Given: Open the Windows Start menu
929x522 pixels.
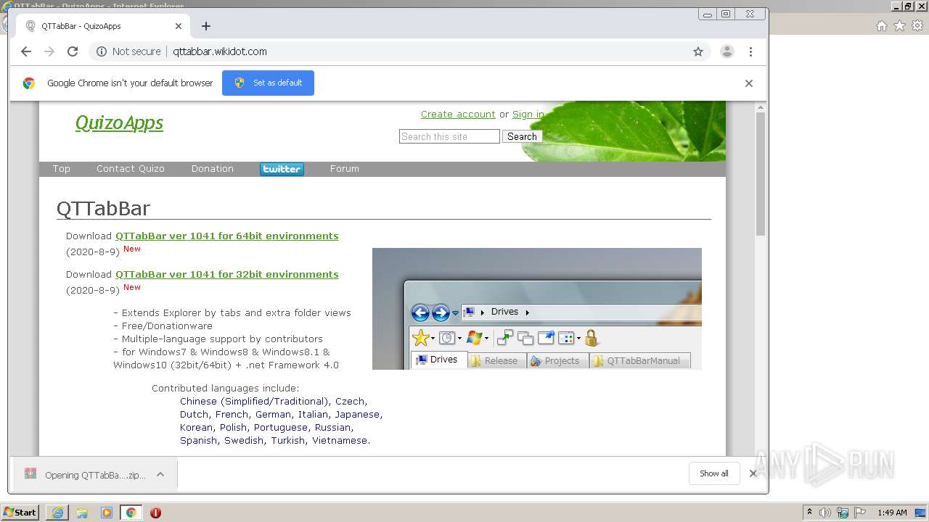Looking at the screenshot, I should (20, 512).
